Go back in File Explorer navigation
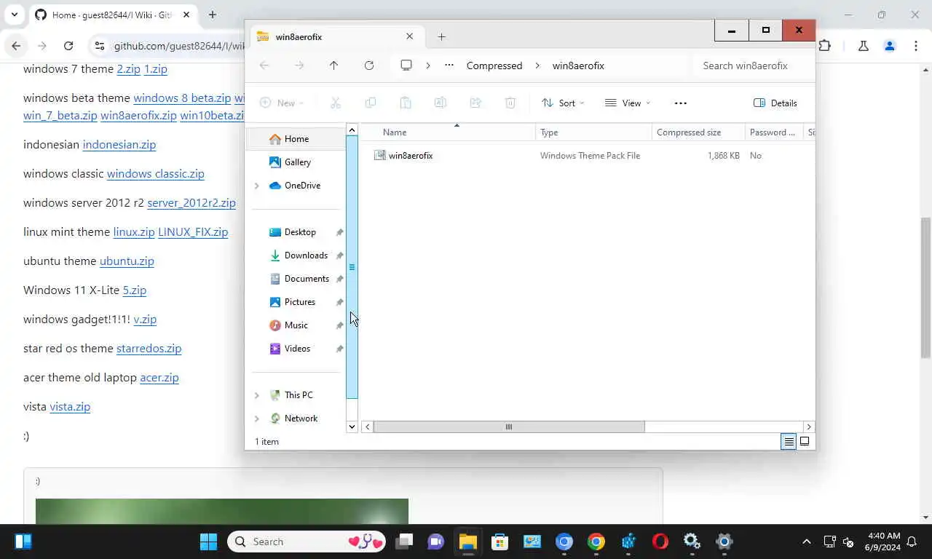This screenshot has height=559, width=932. (x=264, y=66)
